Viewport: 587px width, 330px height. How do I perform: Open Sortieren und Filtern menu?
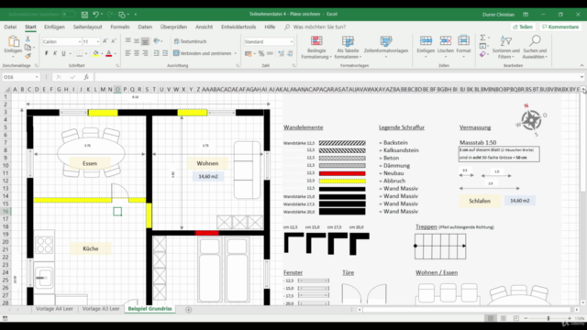[505, 47]
